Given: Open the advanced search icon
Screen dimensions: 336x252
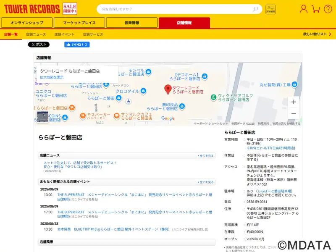Looking at the screenshot, I should click(270, 9).
